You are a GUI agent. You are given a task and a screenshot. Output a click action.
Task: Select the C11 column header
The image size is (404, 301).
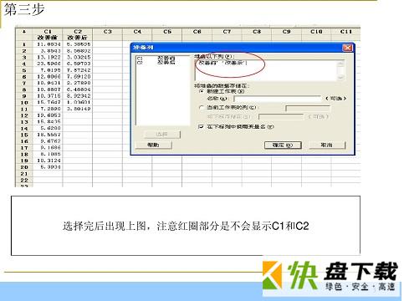coord(345,32)
